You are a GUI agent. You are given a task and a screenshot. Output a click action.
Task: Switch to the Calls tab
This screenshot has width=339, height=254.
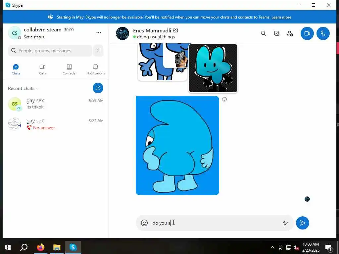click(x=42, y=69)
